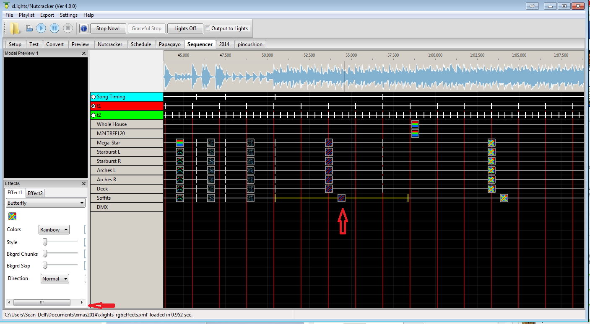Select the butterfly effect on Mega-Star row
Viewport: 590px width, 324px height.
pyautogui.click(x=491, y=143)
